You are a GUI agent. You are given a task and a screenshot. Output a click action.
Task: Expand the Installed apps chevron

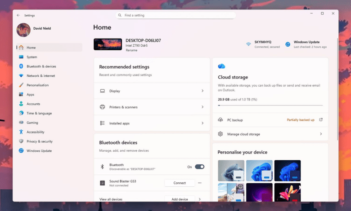click(202, 123)
